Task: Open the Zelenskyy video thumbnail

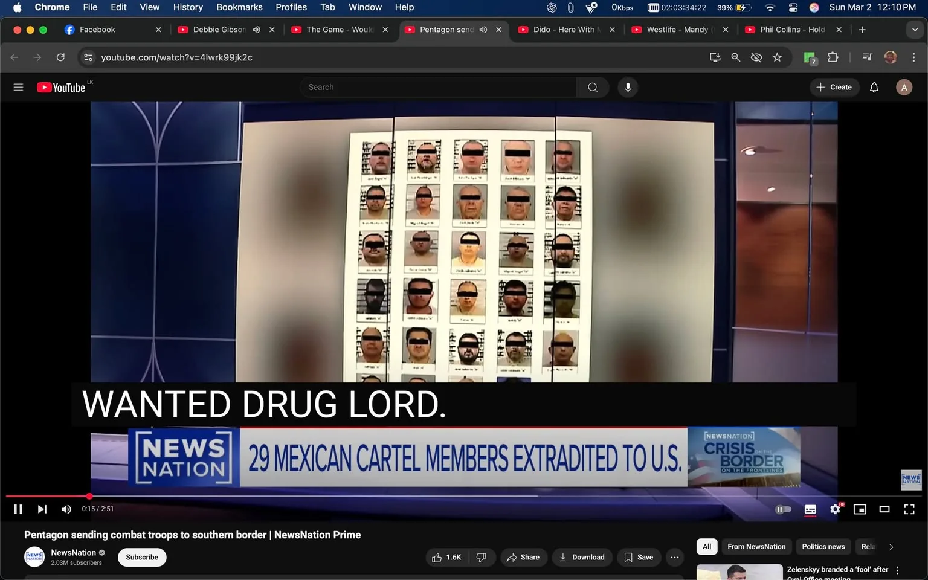Action: [x=739, y=571]
